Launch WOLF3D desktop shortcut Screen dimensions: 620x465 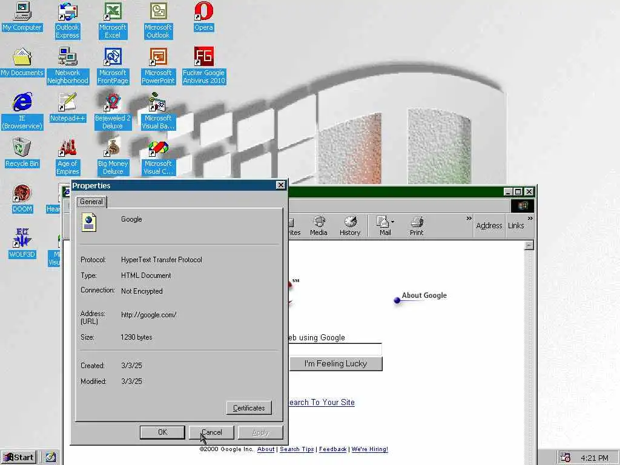tap(22, 243)
